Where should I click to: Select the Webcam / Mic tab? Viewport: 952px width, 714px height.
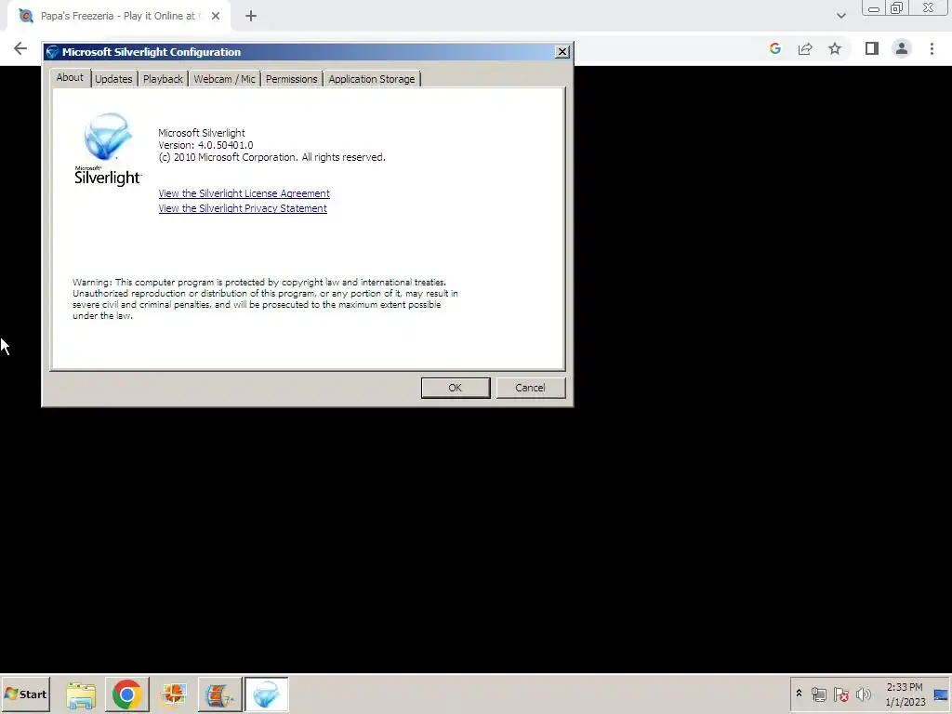pyautogui.click(x=224, y=79)
